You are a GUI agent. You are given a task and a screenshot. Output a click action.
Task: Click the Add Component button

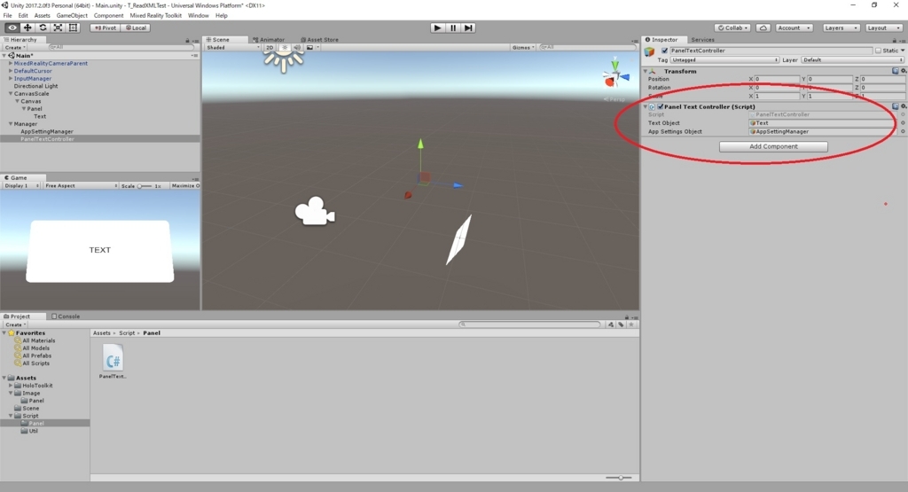click(x=773, y=146)
